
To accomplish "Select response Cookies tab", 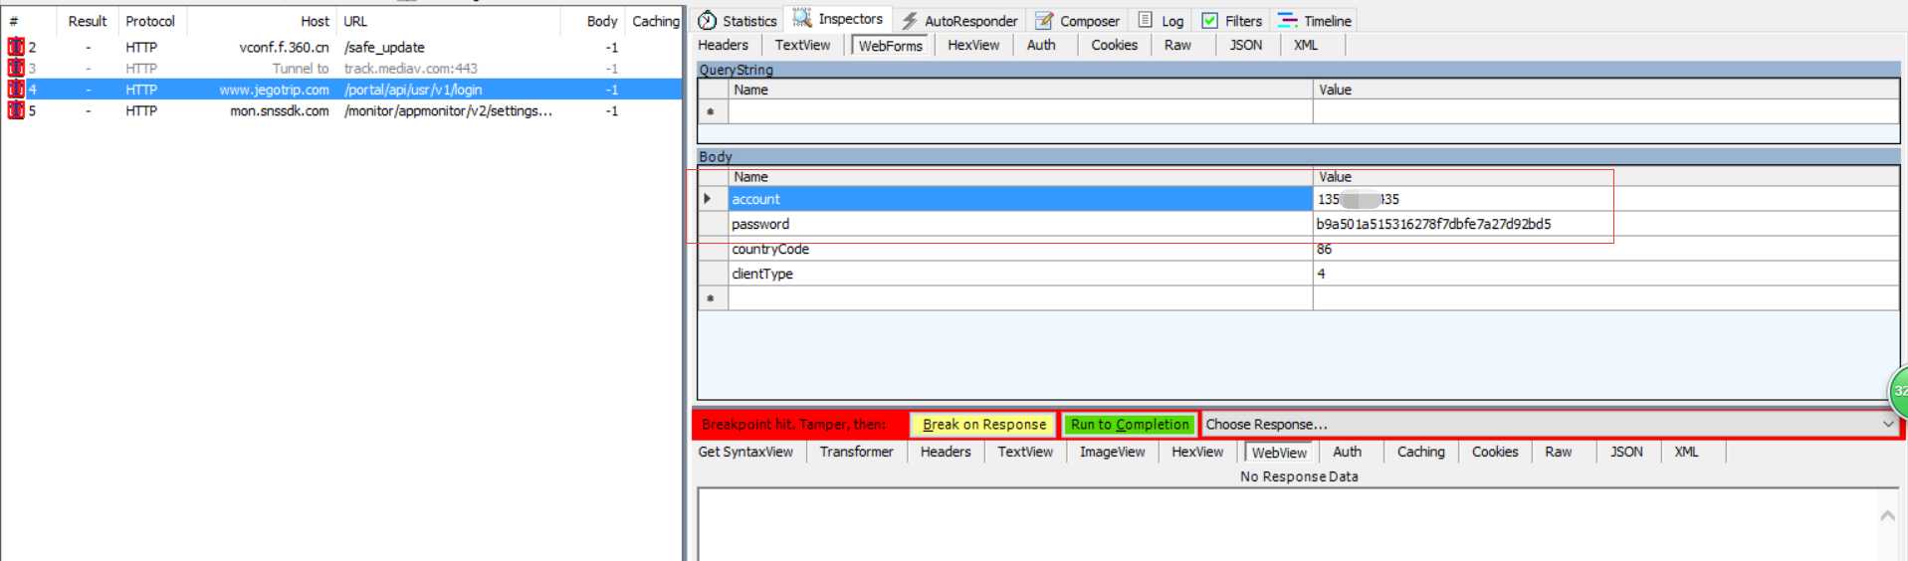I will (x=1495, y=452).
